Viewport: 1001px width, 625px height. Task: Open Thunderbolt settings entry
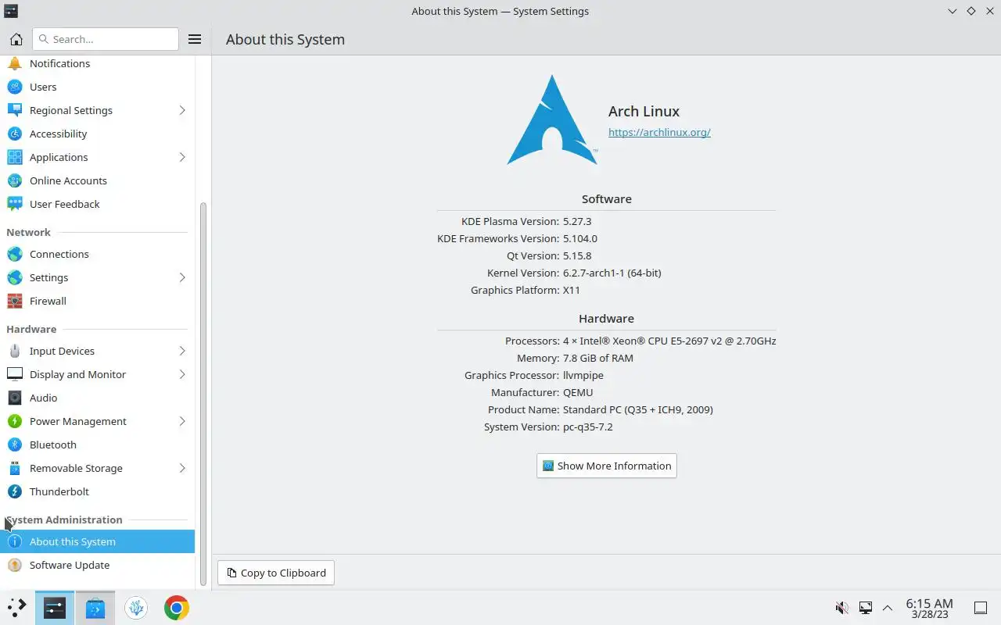(97, 491)
